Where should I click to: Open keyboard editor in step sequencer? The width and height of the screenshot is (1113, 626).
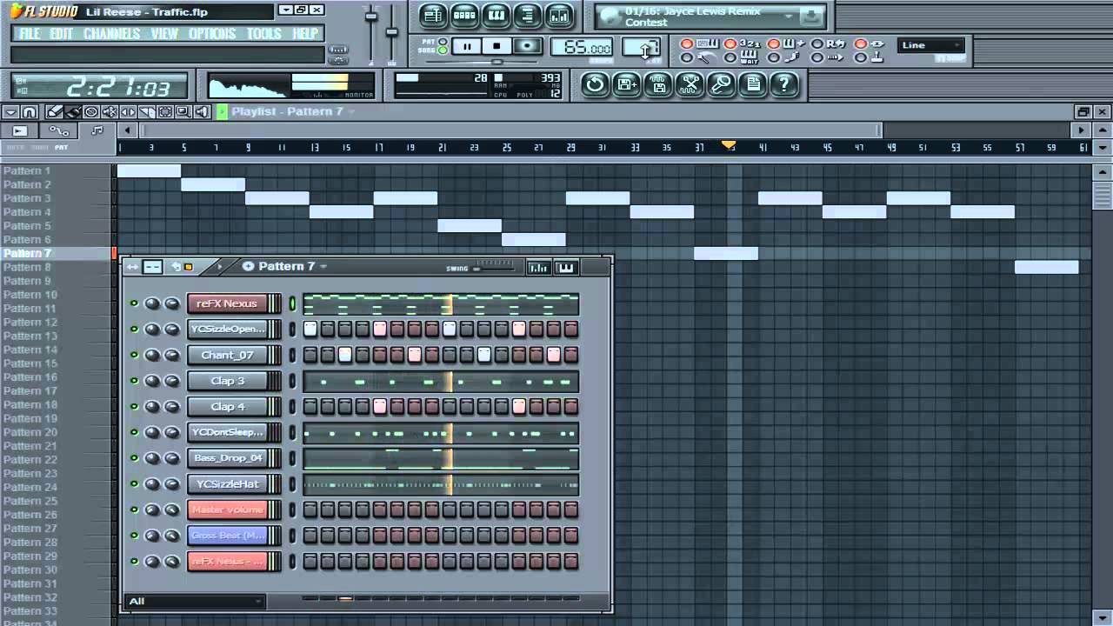click(566, 267)
